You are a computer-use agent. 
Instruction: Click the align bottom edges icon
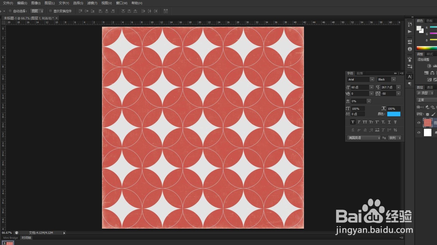pos(93,11)
